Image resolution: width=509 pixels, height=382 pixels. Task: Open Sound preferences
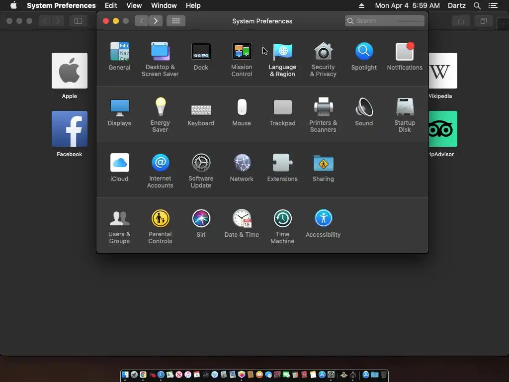364,112
